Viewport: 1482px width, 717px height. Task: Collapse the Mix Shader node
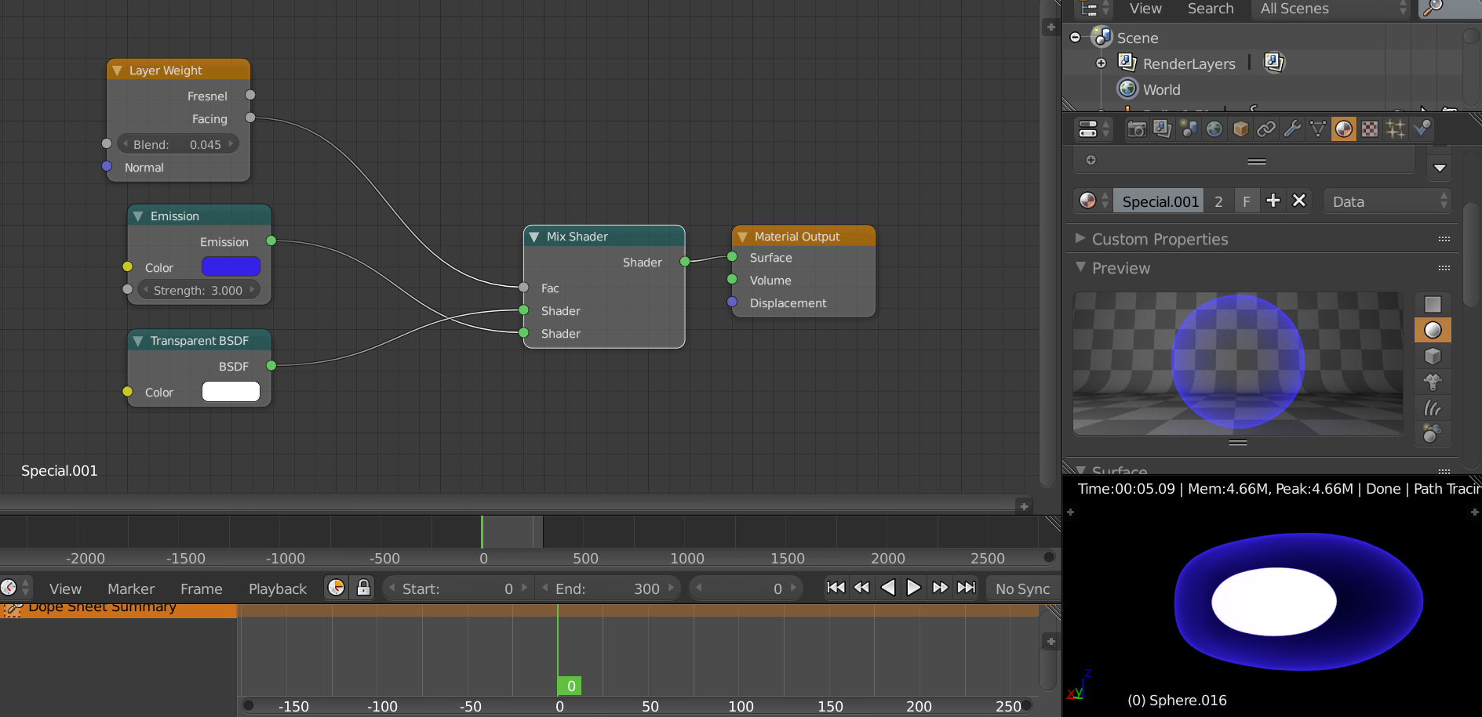(x=534, y=237)
